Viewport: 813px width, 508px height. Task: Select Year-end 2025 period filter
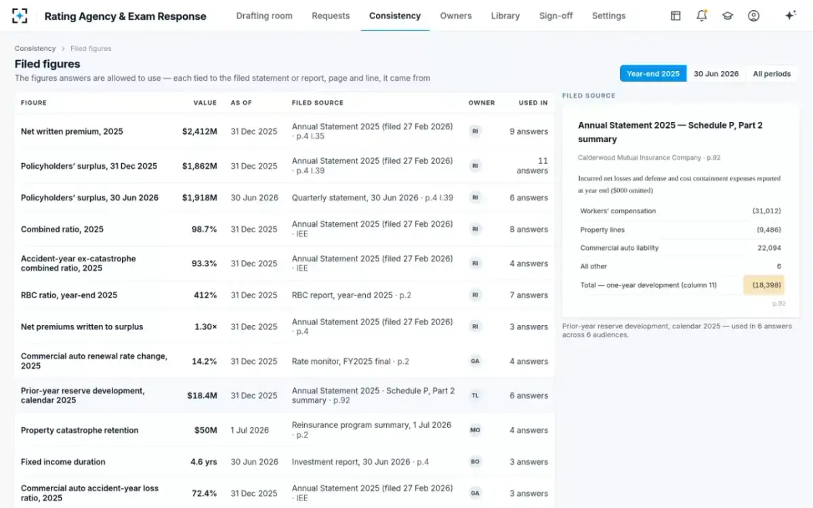653,74
